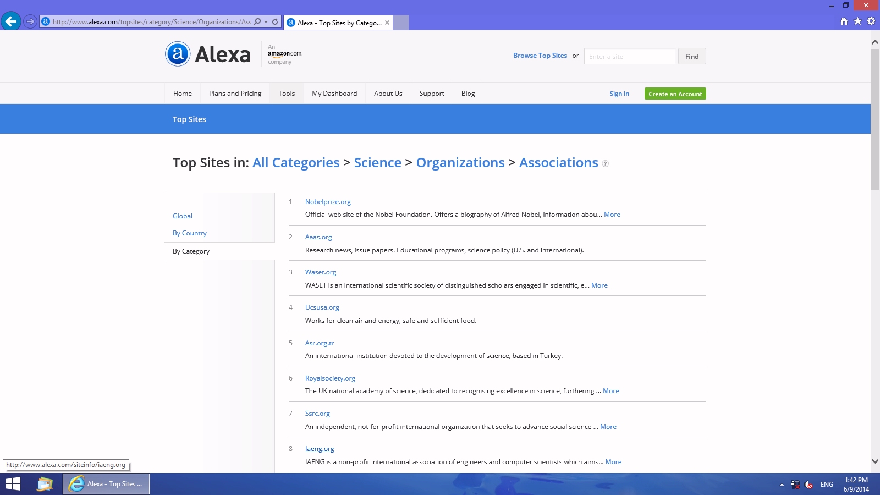Screen dimensions: 880x495
Task: Open the Iaeng.org site link
Action: [x=320, y=449]
